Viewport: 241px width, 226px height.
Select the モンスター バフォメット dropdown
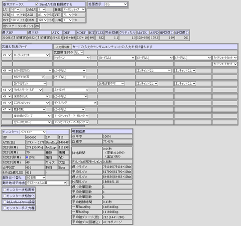[x=33, y=132]
